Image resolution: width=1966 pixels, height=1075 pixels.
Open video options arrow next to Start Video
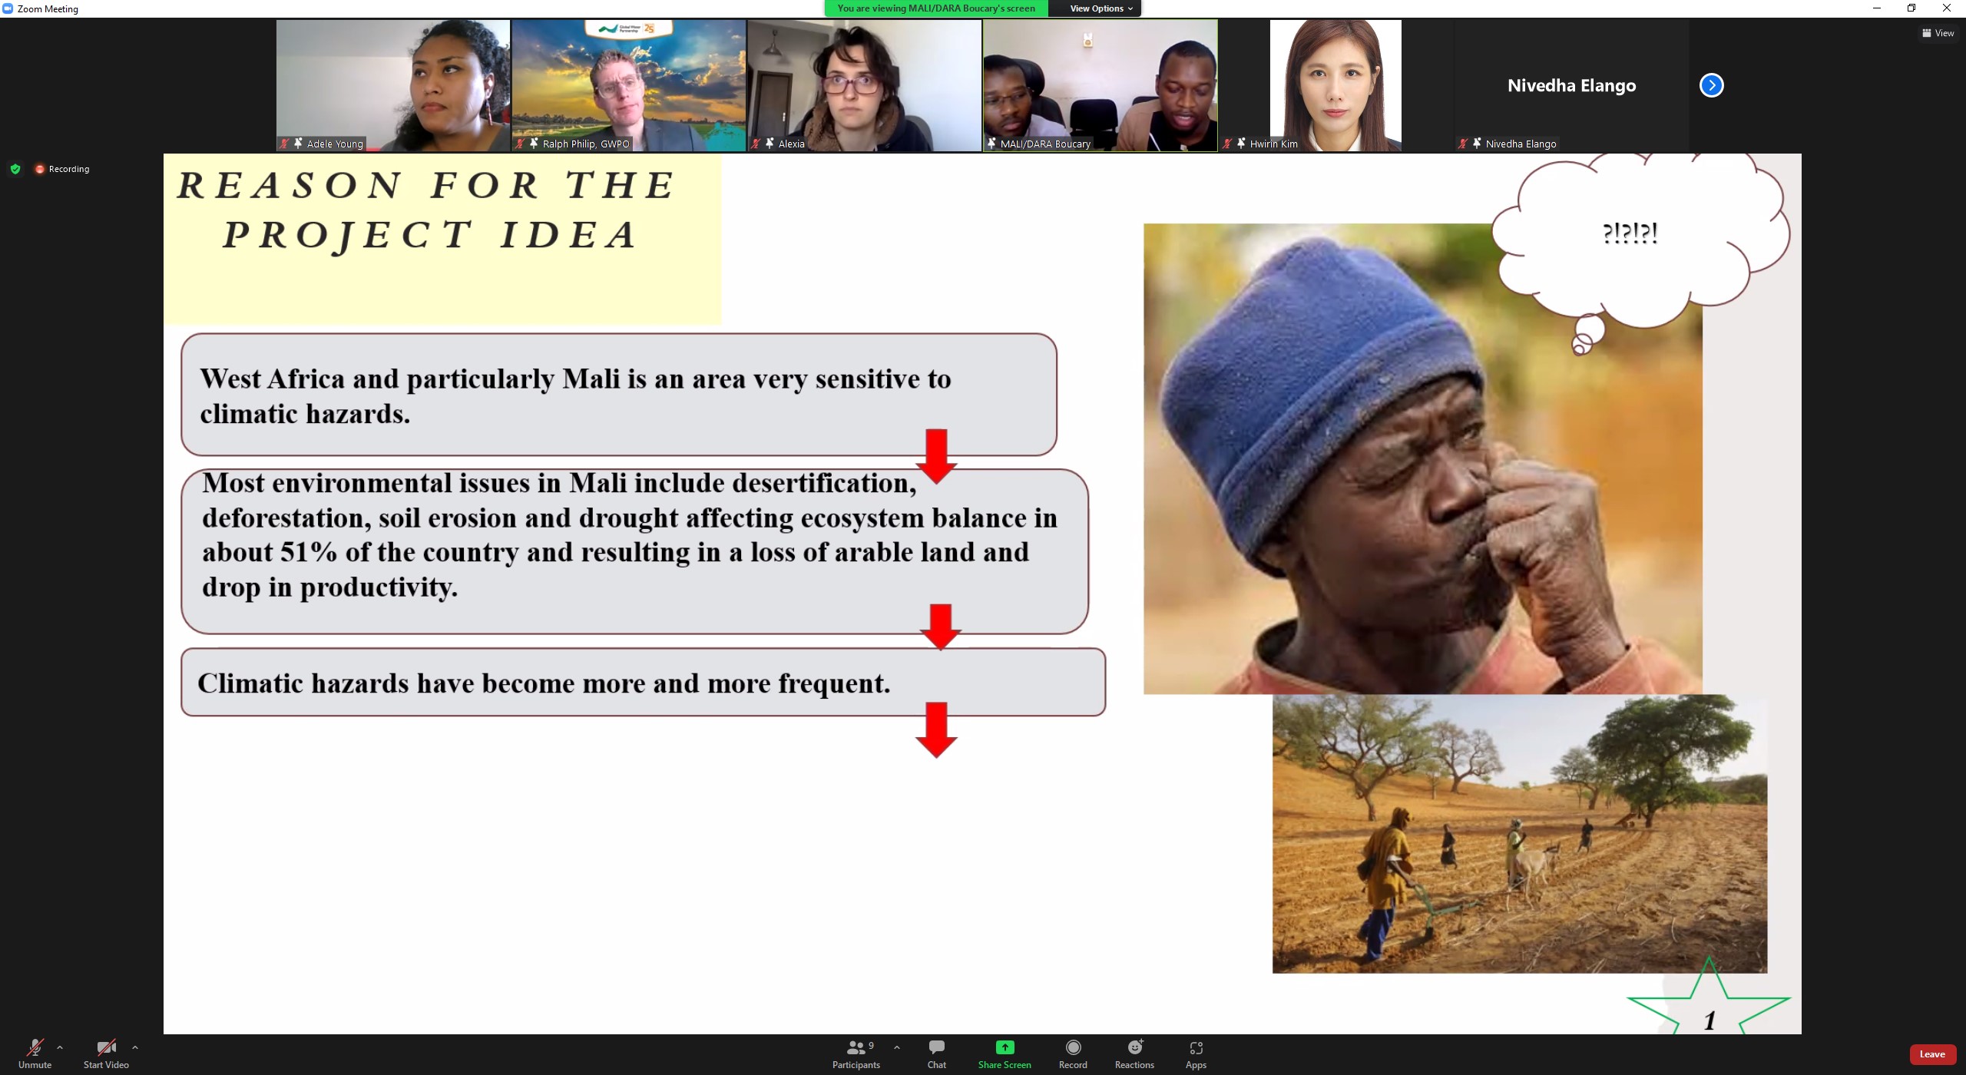point(135,1047)
